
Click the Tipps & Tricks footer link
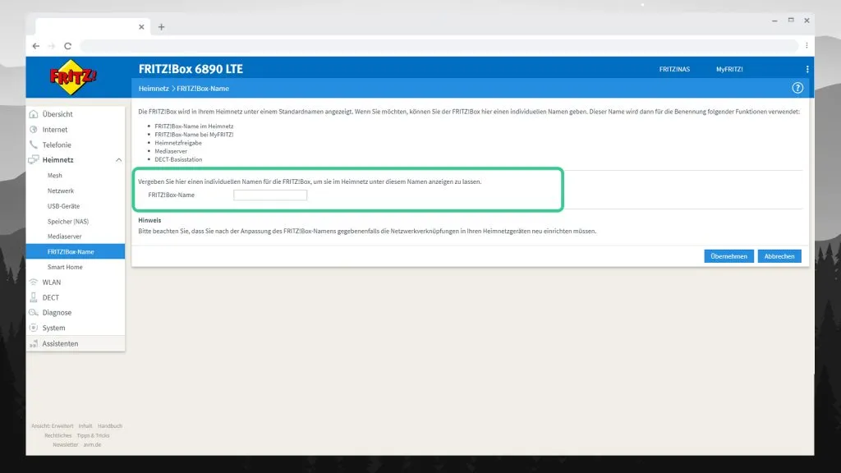93,435
